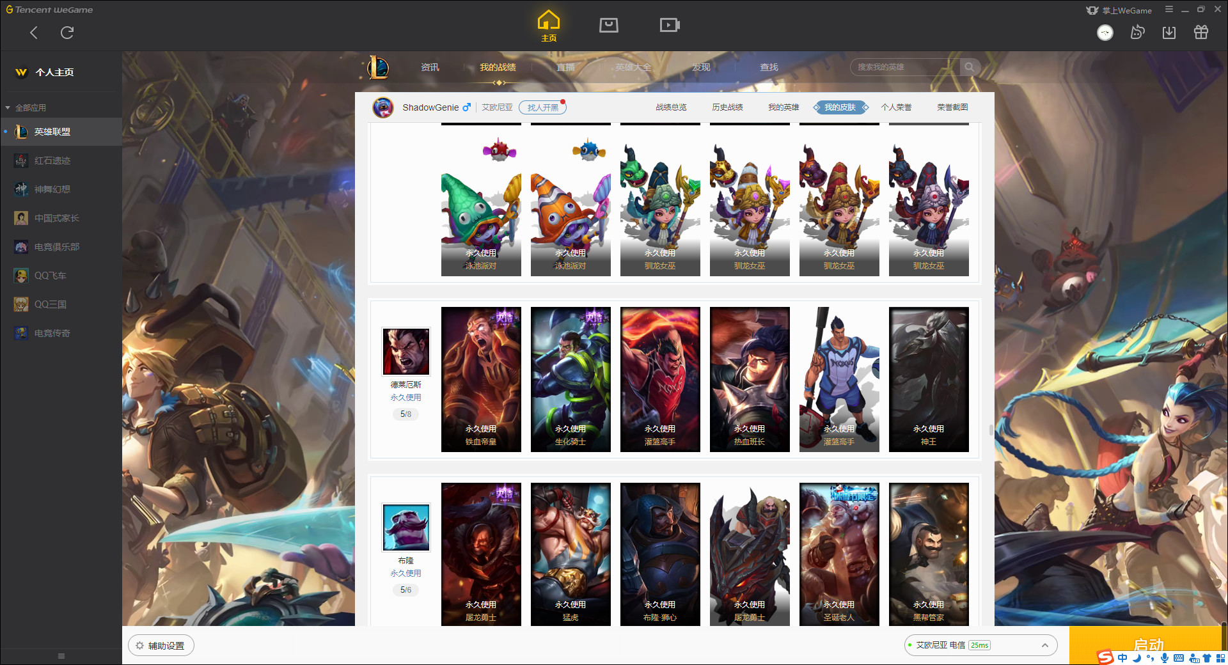Open the 资讯 tab
The image size is (1228, 665).
pyautogui.click(x=430, y=67)
